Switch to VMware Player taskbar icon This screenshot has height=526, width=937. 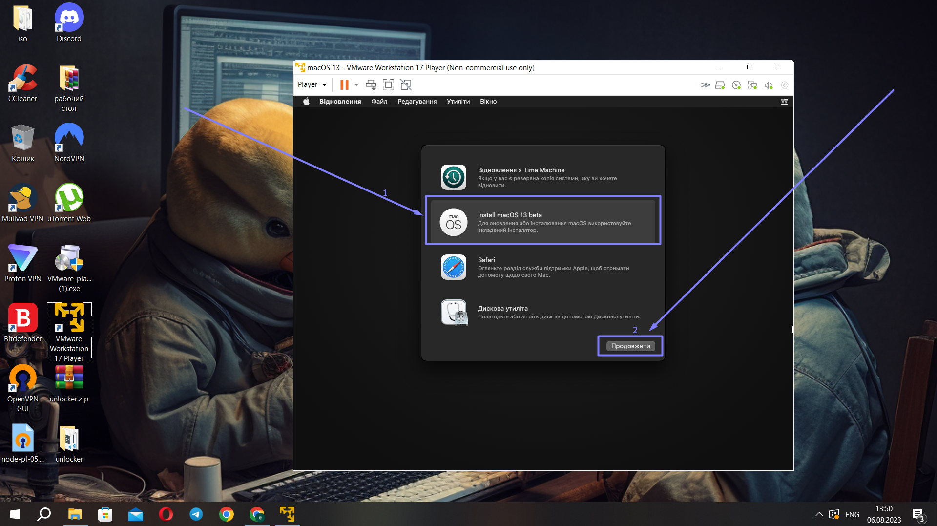(287, 514)
